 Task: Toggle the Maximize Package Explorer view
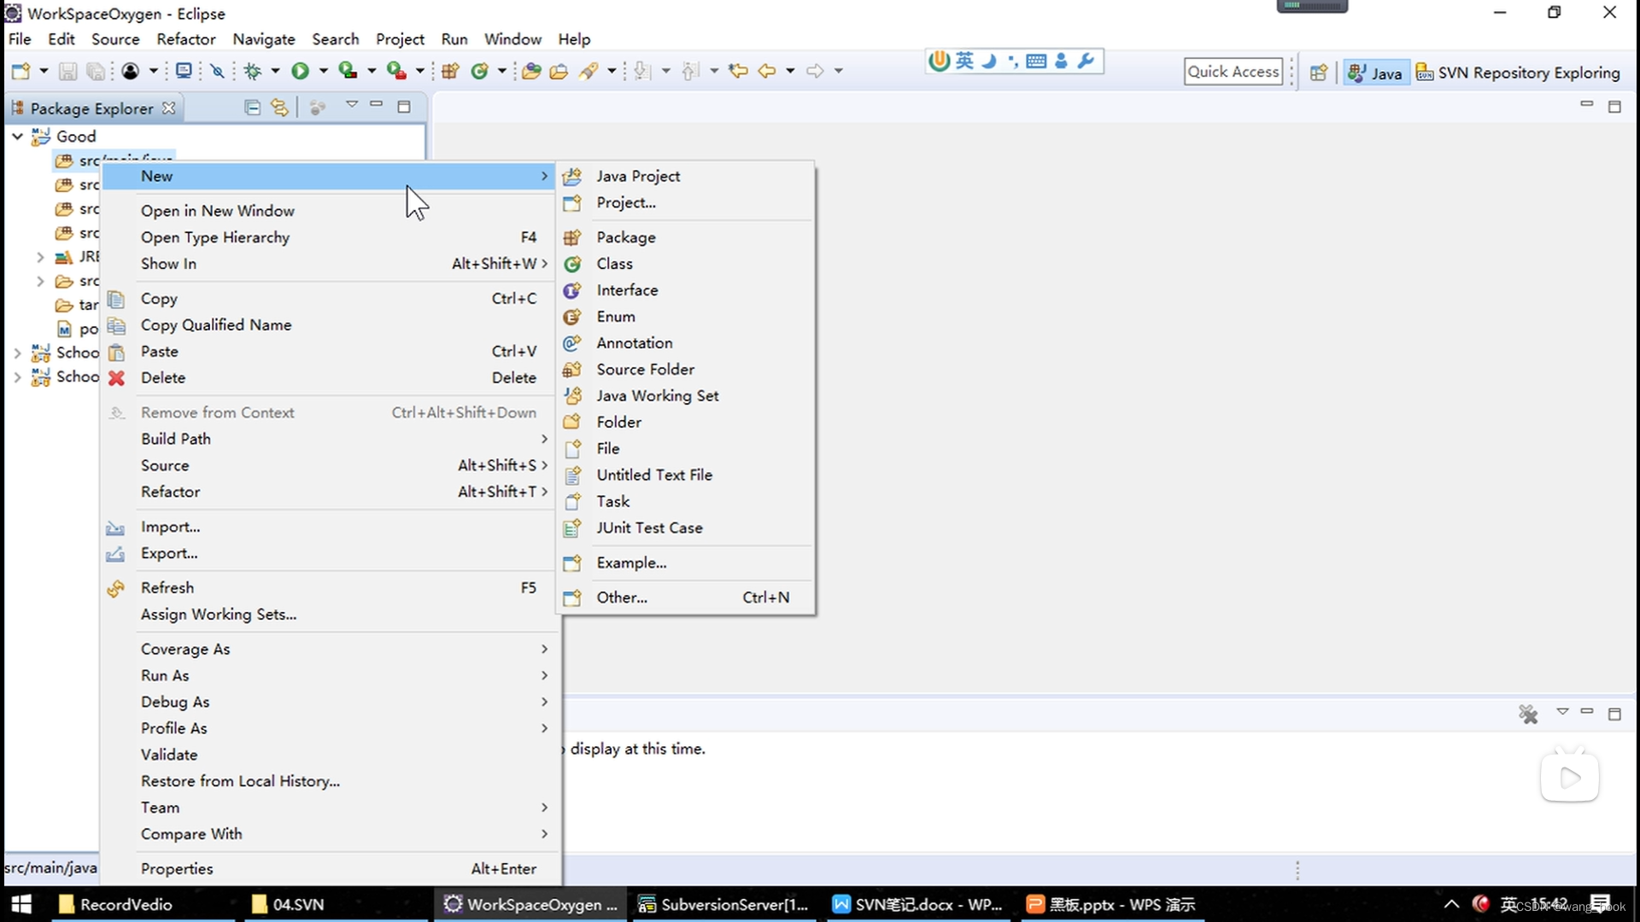point(402,105)
